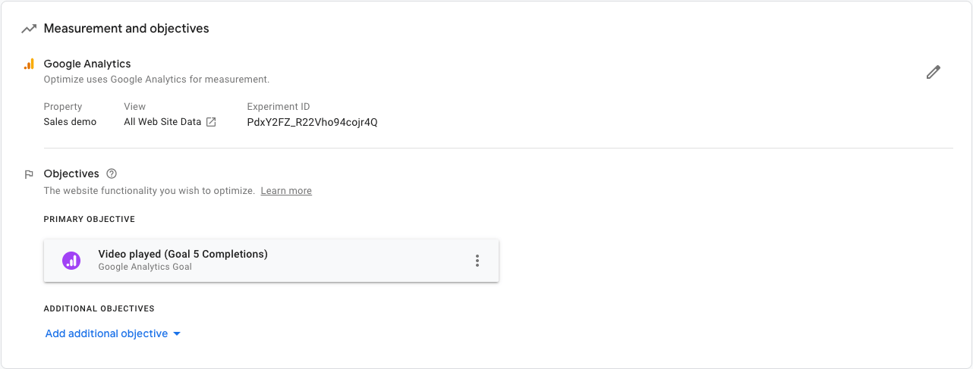Follow the Learn more link
This screenshot has height=369, width=973.
[x=286, y=191]
